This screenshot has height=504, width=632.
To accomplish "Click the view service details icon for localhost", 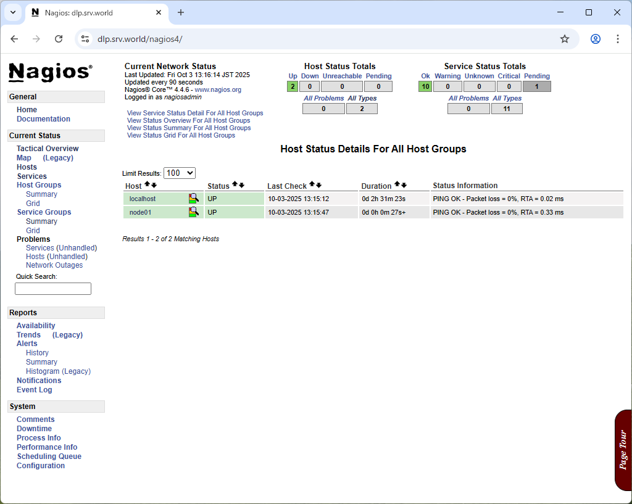I will [x=194, y=198].
